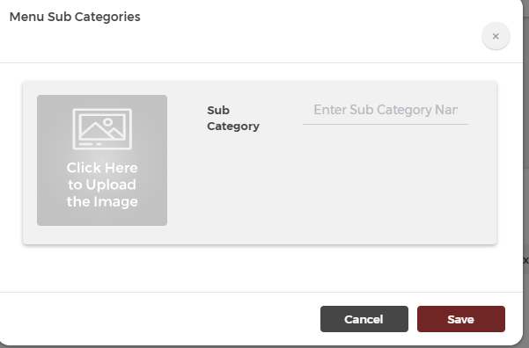Click the placeholder text in the name input
529x348 pixels.
[x=386, y=110]
